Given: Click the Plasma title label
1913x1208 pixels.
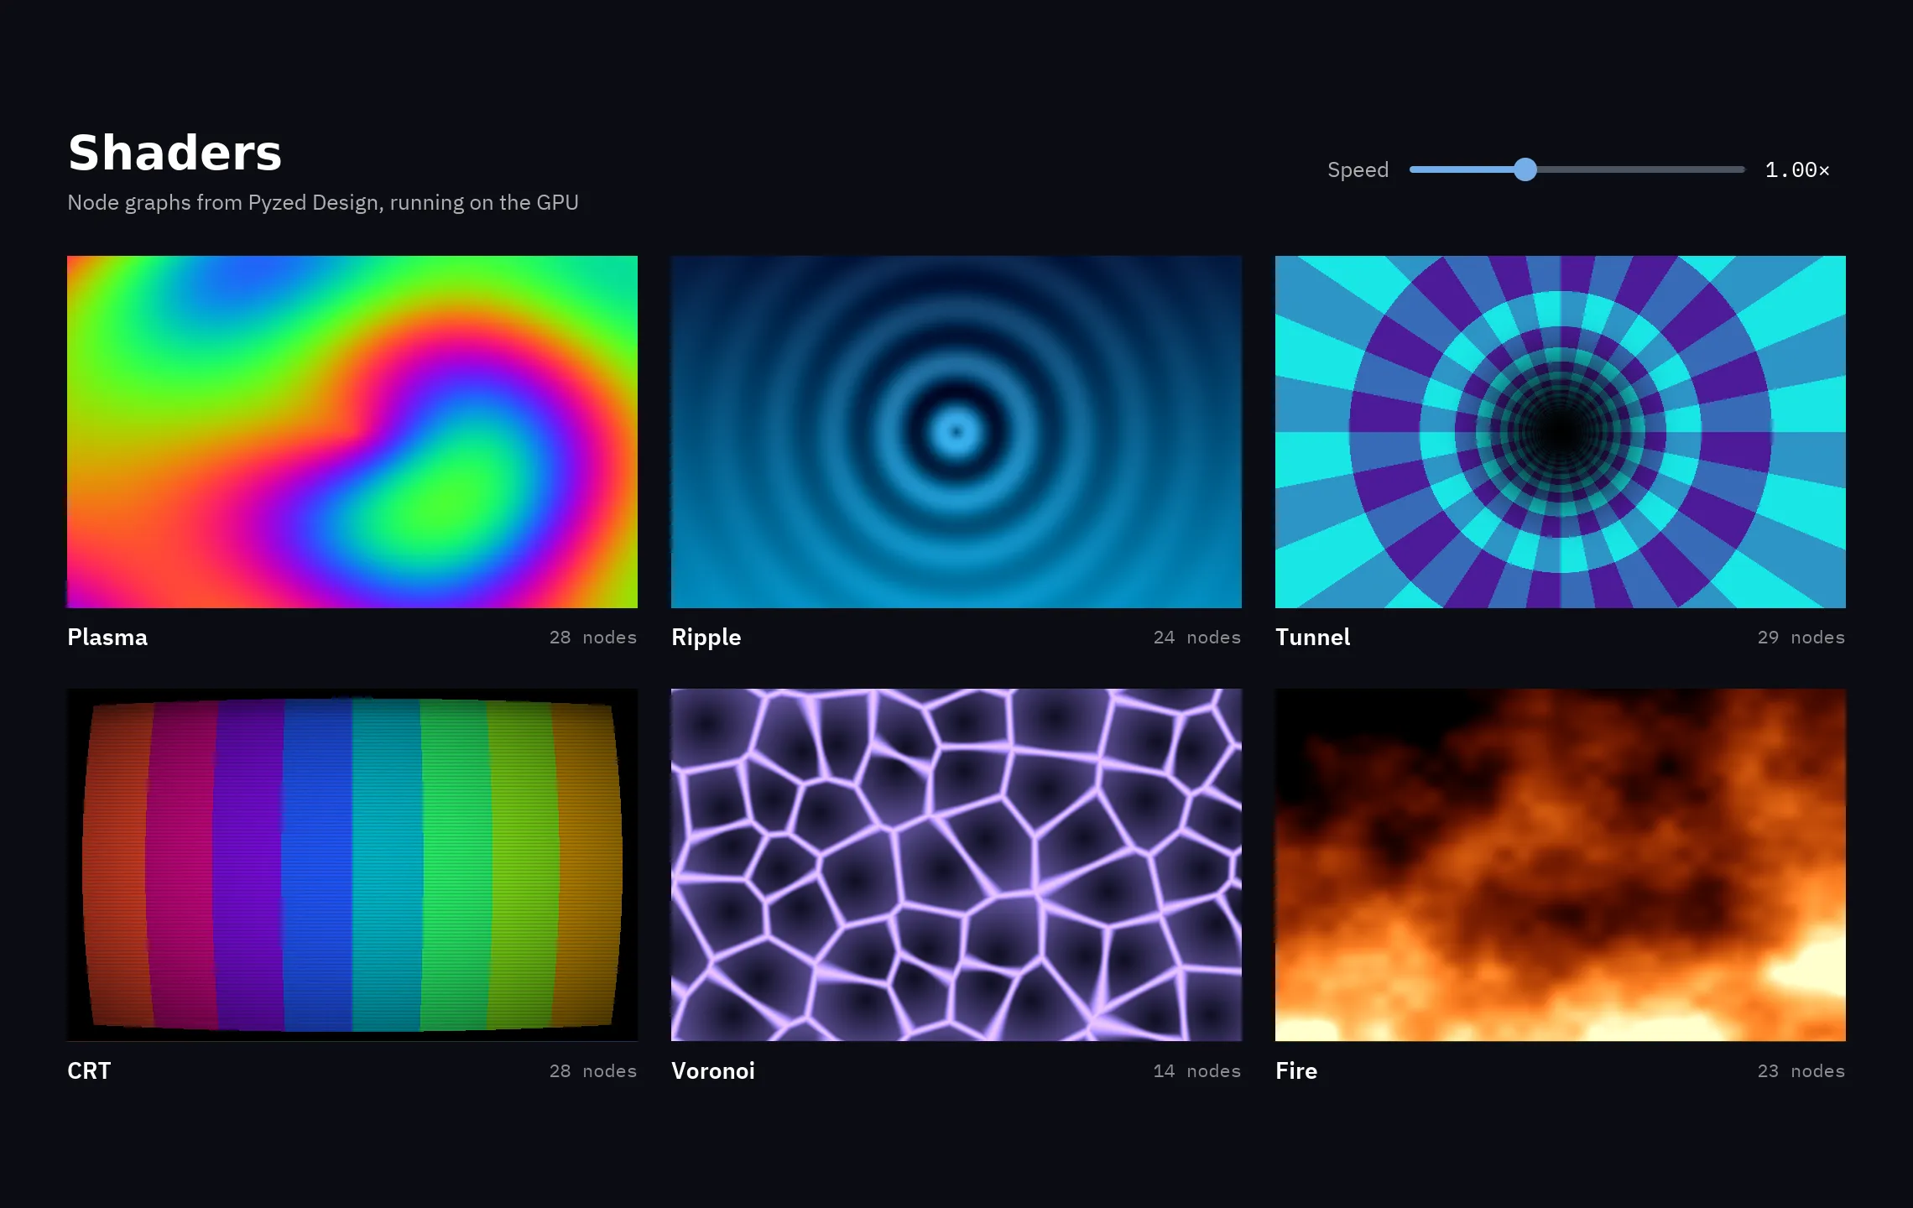Looking at the screenshot, I should (107, 638).
